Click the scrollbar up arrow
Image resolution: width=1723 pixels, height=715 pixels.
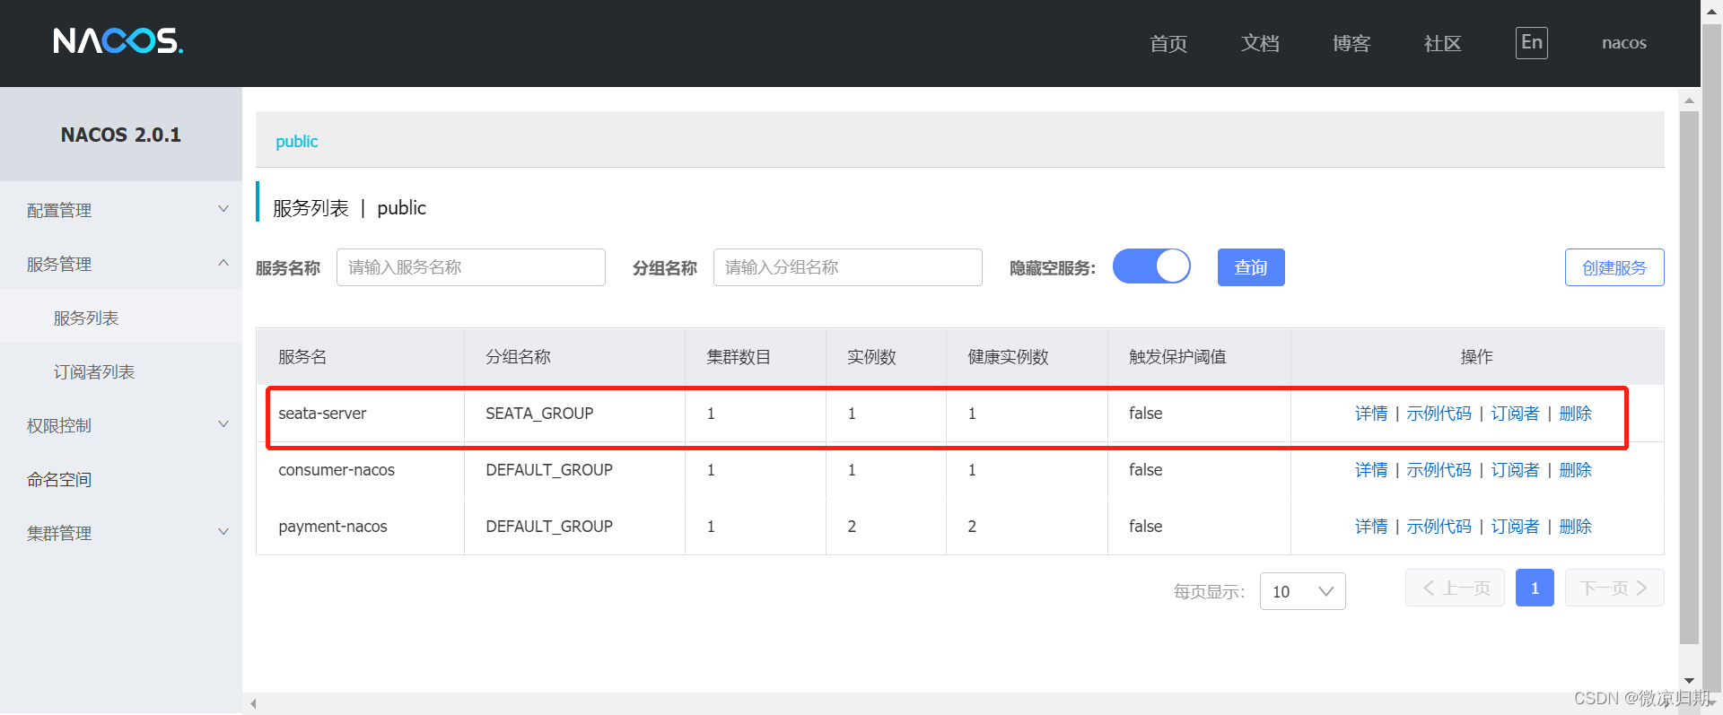(x=1689, y=100)
